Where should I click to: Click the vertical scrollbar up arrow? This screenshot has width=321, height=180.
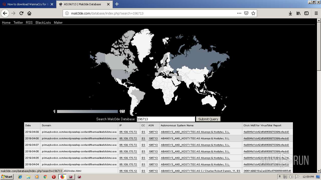319,20
